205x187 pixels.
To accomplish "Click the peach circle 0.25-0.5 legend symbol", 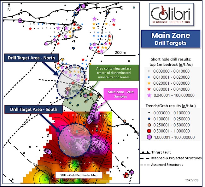I will (x=149, y=125).
